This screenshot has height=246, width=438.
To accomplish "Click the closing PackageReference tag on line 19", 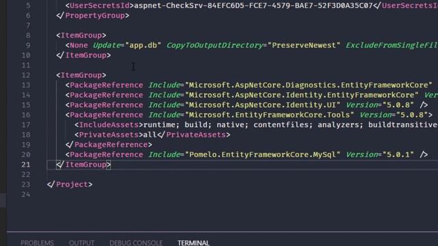I will [109, 145].
